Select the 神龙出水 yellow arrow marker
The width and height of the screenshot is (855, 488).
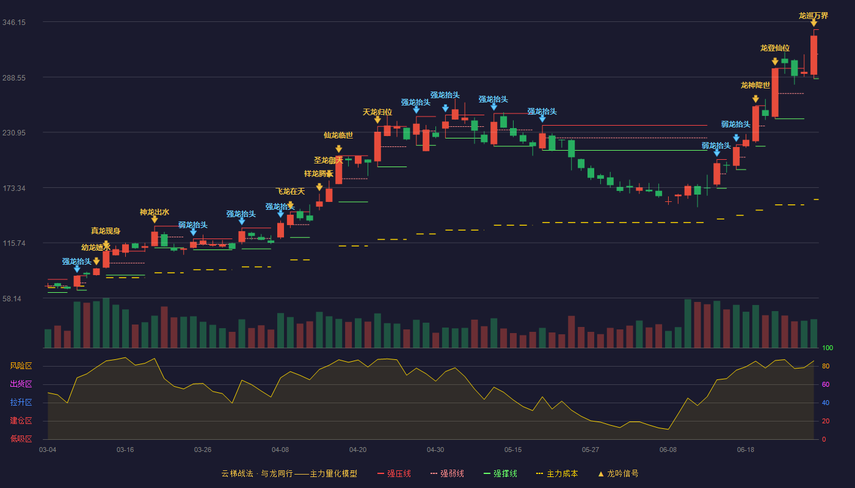[155, 219]
